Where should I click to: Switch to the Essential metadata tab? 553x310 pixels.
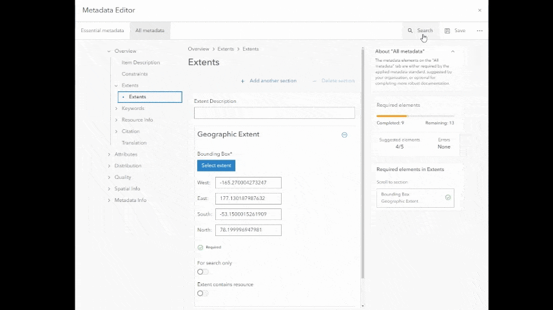102,30
